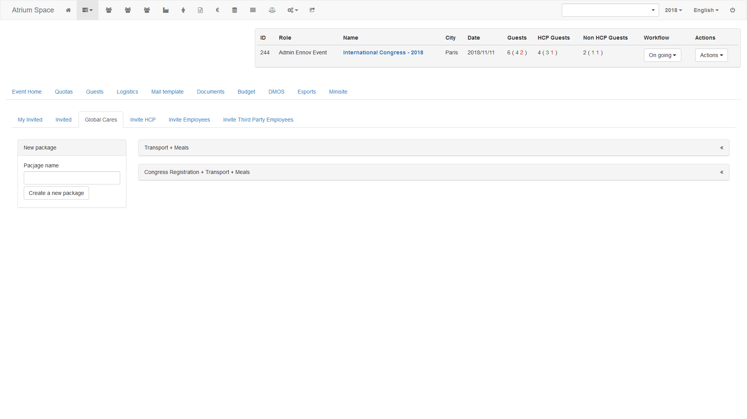The width and height of the screenshot is (747, 419).
Task: Click Non HCP Guests count 2 ( 1 1 )
Action: point(593,52)
